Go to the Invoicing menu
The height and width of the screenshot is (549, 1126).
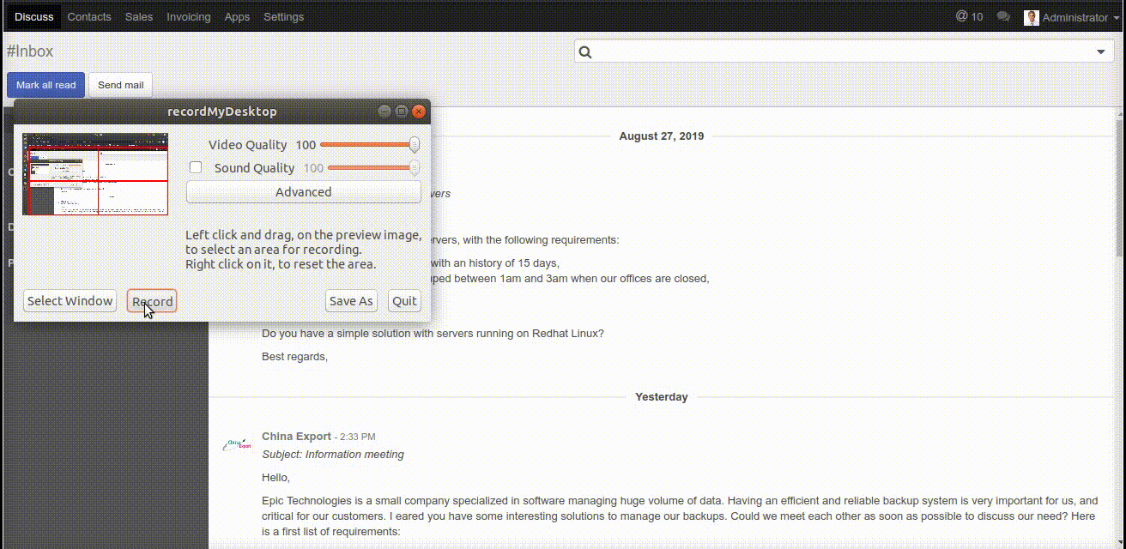189,16
